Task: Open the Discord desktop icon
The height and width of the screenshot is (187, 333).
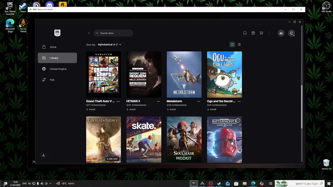Action: pyautogui.click(x=49, y=4)
